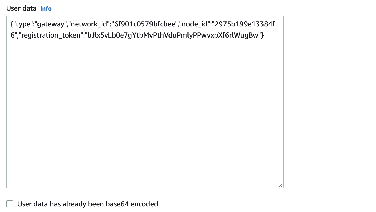This screenshot has width=376, height=212.
Task: Open the User data Info link
Action: (46, 8)
